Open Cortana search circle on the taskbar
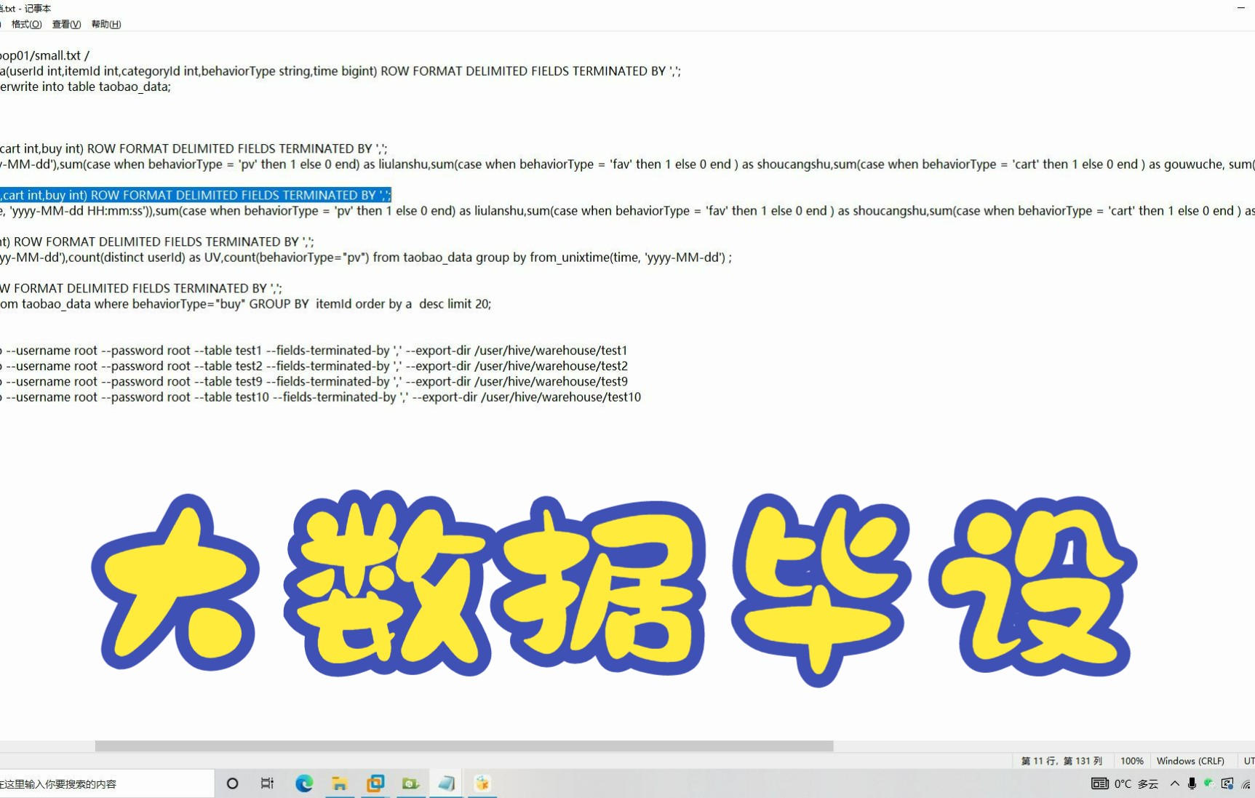Image resolution: width=1255 pixels, height=798 pixels. click(231, 783)
